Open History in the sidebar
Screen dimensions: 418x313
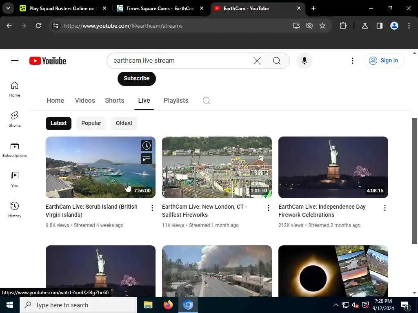[15, 210]
